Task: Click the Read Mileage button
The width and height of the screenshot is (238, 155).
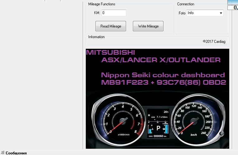Action: tap(111, 26)
